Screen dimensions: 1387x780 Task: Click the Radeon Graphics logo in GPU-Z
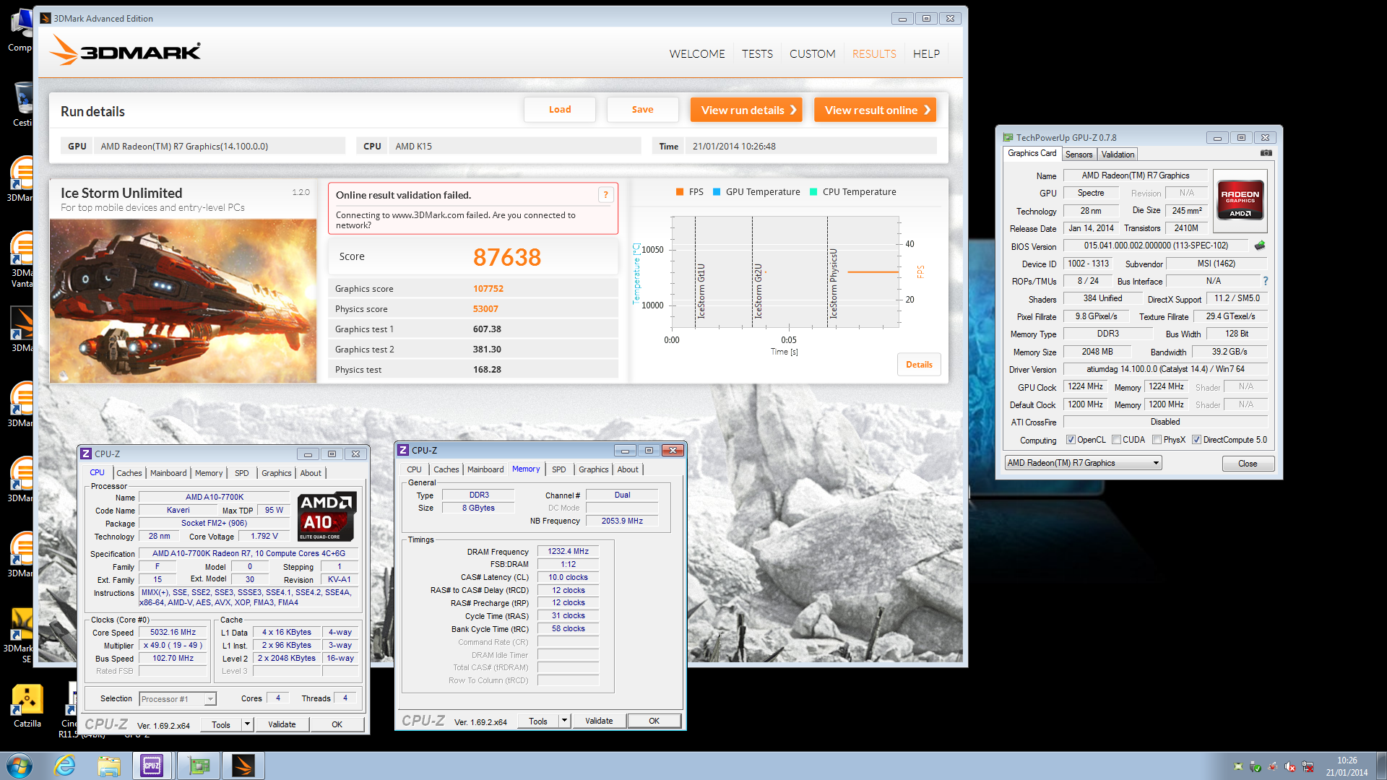pos(1240,199)
